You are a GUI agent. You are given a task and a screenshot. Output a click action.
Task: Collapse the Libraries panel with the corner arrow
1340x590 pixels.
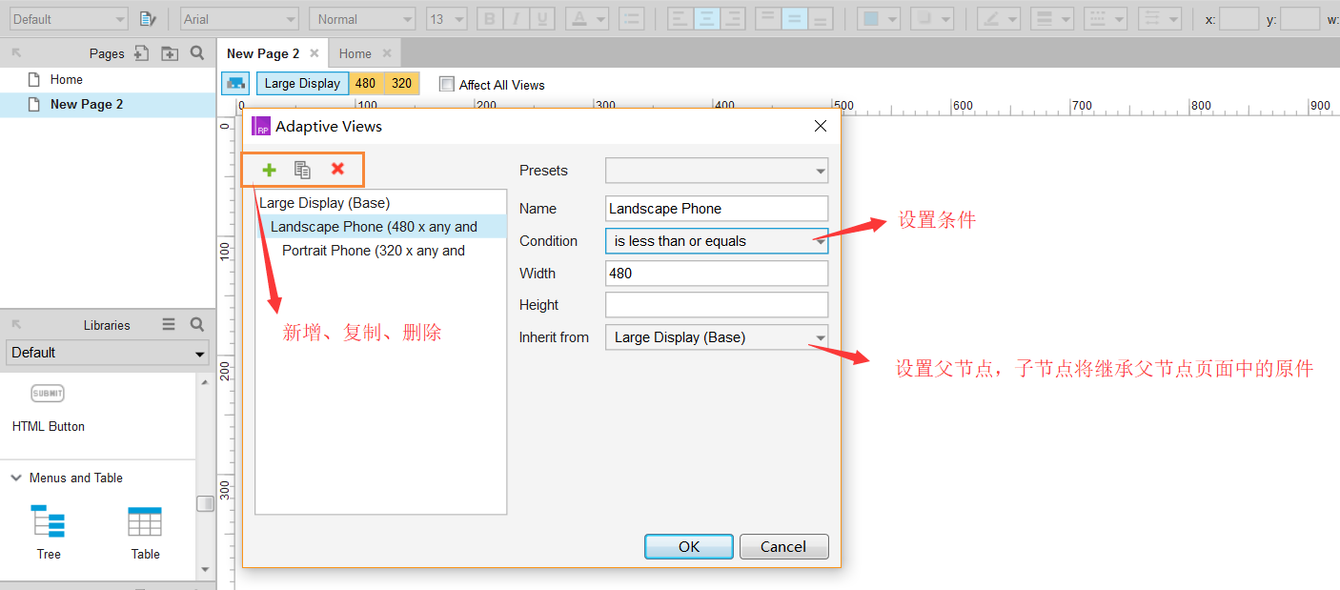[16, 324]
